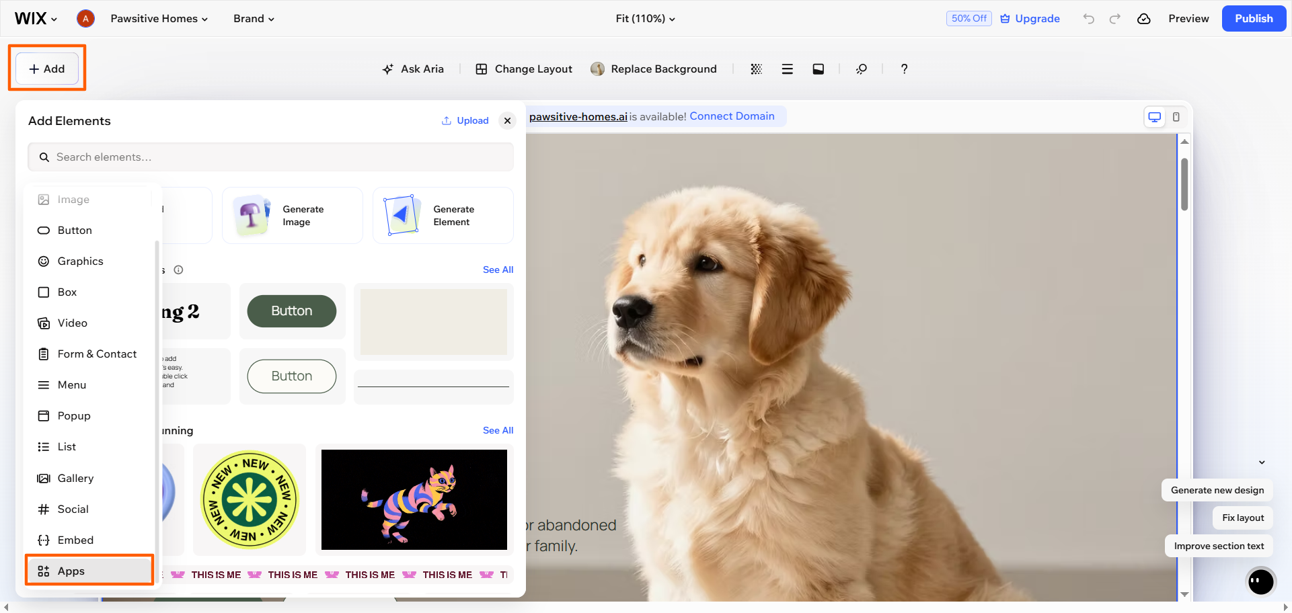This screenshot has width=1292, height=613.
Task: Click the three horizontal lines toolbar icon
Action: pyautogui.click(x=787, y=69)
